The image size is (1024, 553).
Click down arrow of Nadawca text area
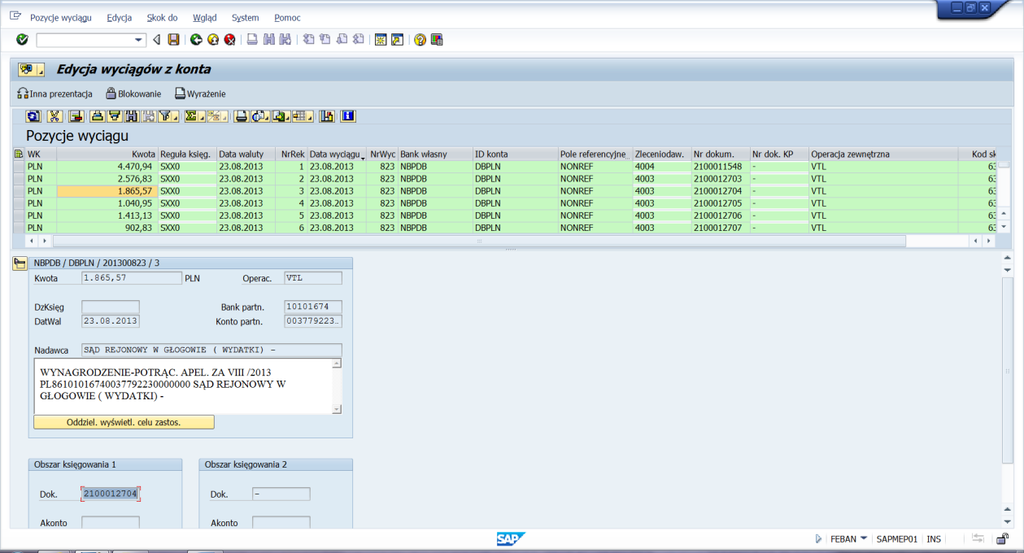337,408
